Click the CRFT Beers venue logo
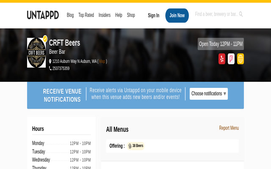 (36, 53)
